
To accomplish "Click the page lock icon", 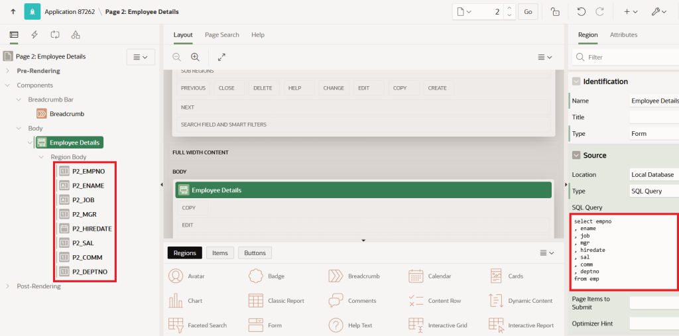I will point(555,12).
